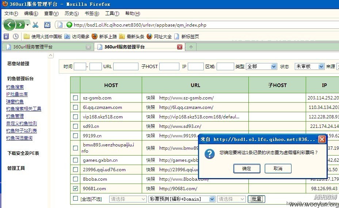Open the 自定义钓鱼检测 sidebar link
The image size is (339, 208).
[22, 123]
